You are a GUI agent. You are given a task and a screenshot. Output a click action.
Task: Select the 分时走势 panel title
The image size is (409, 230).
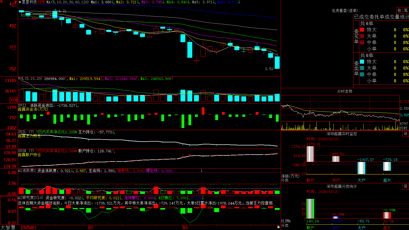[345, 91]
